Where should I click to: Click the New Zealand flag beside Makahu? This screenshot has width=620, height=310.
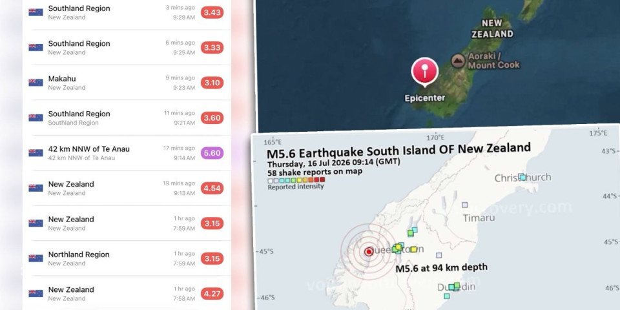(36, 83)
